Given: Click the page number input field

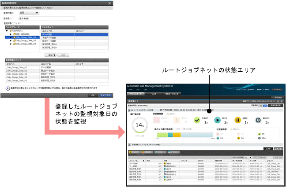Looking at the screenshot, I should 269,158.
